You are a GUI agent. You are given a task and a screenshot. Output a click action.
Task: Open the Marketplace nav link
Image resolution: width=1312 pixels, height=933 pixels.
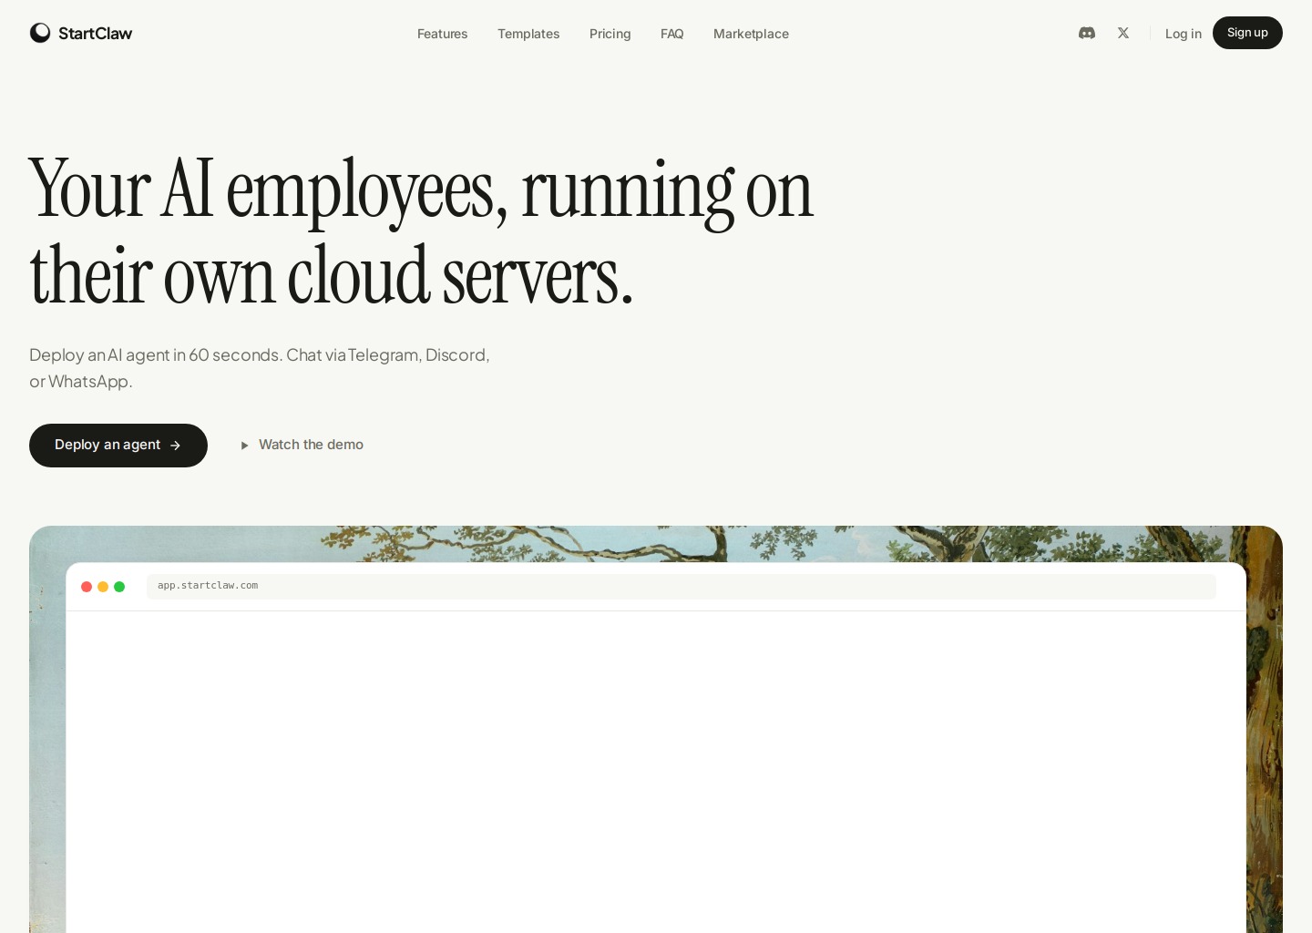(x=751, y=34)
